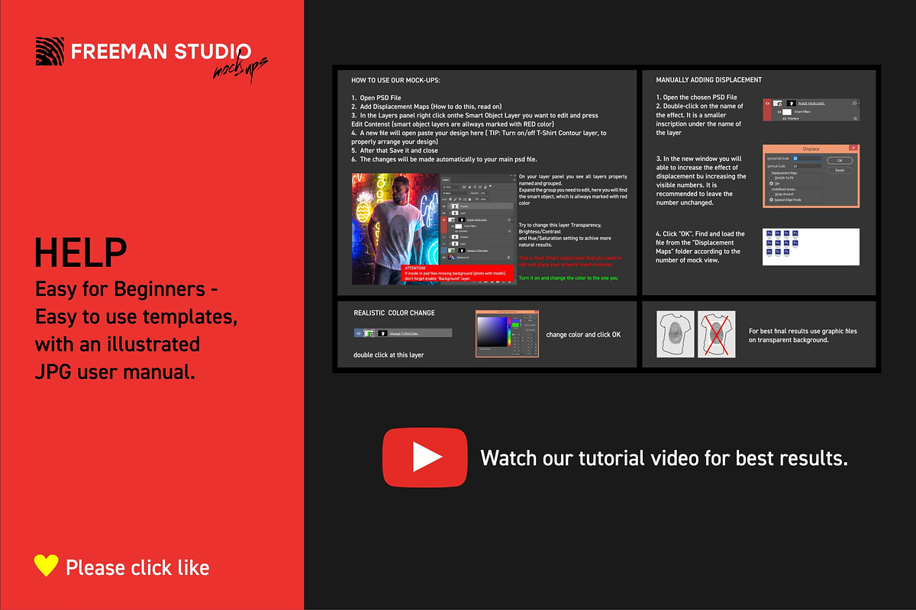Click the Horizontal Scale input field
Viewport: 916px width, 610px height.
coord(808,158)
